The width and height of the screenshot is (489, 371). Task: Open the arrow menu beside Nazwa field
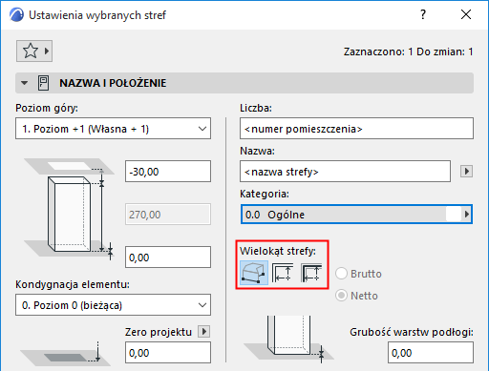pyautogui.click(x=466, y=172)
